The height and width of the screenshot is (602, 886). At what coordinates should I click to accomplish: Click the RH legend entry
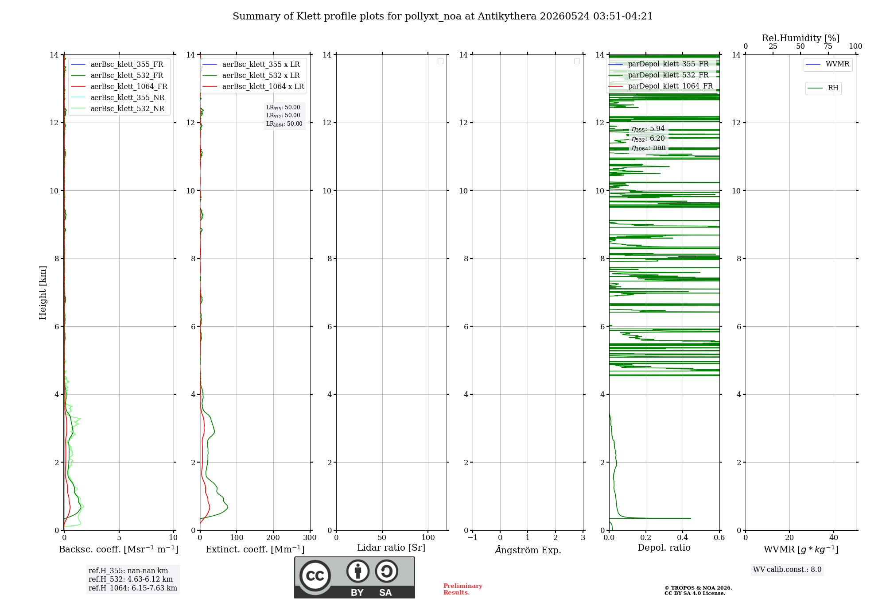pyautogui.click(x=823, y=88)
